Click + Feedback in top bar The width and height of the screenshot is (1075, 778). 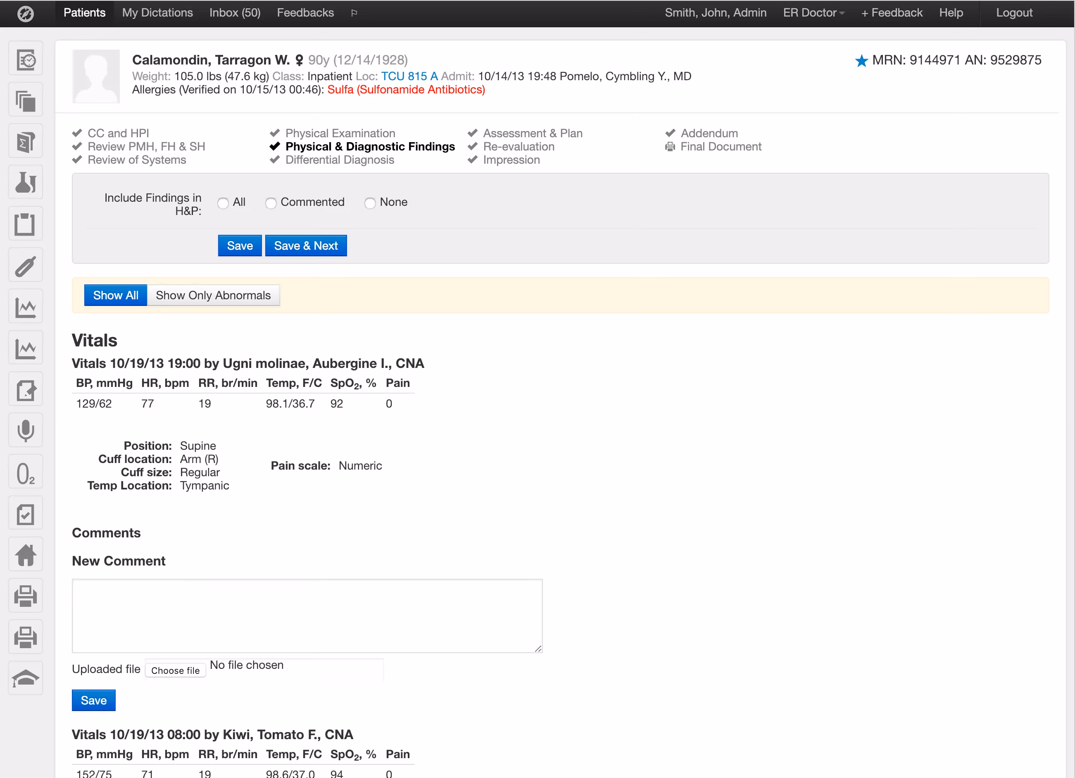(892, 13)
